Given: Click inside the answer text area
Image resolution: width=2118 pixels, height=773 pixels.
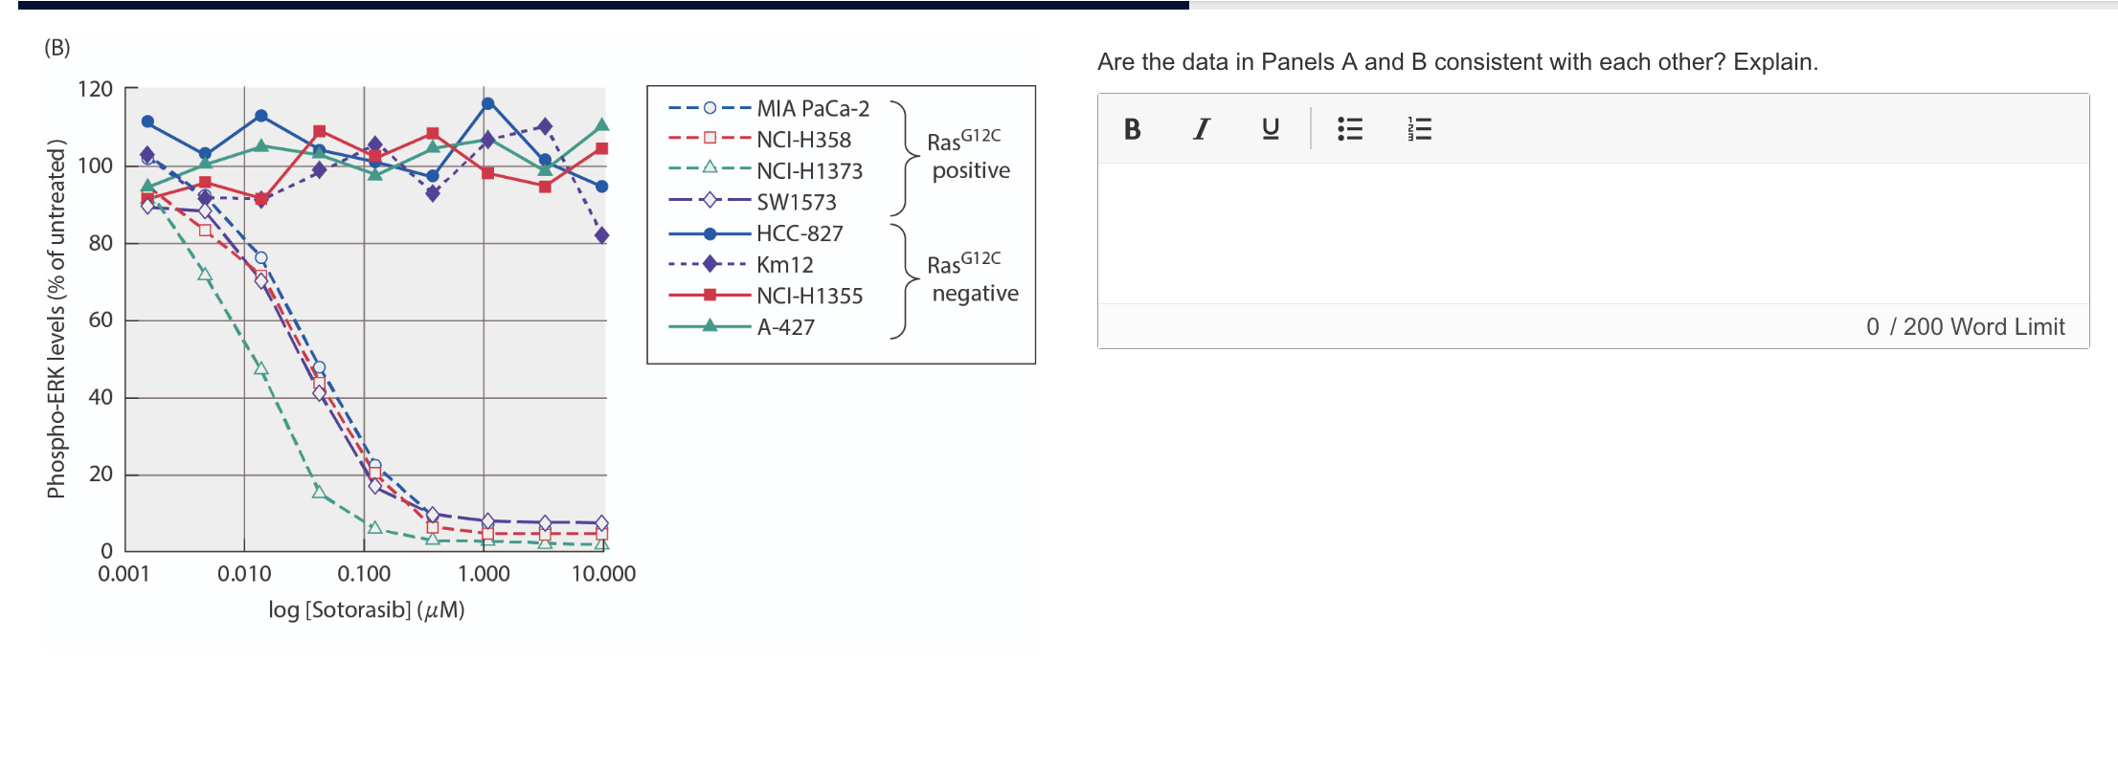Looking at the screenshot, I should (1593, 233).
